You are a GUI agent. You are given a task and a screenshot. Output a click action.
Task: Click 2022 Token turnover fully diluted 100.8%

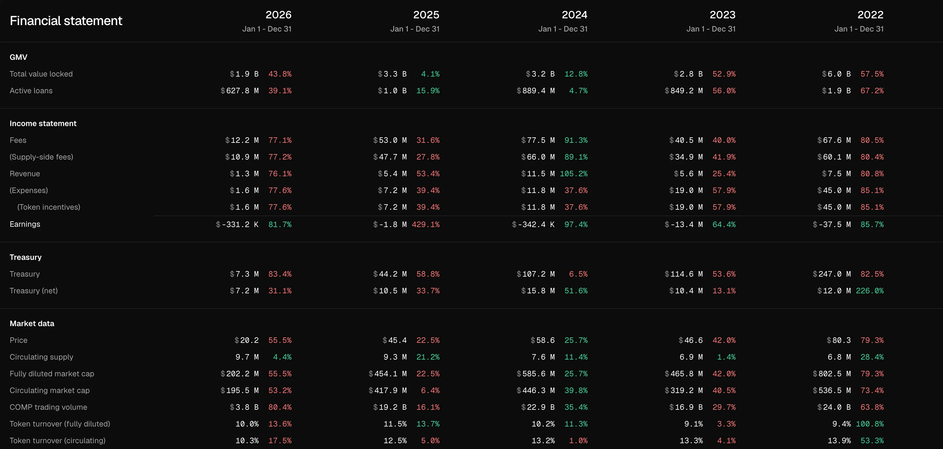[869, 424]
